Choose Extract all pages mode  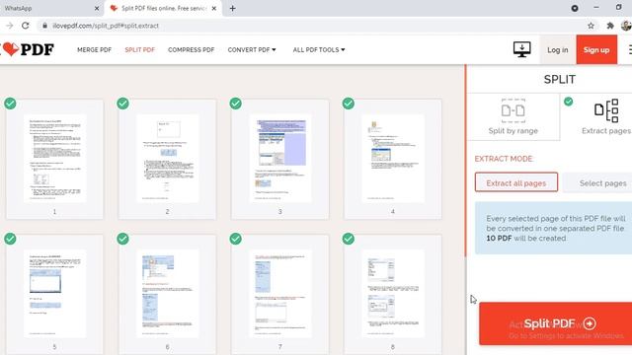point(516,182)
